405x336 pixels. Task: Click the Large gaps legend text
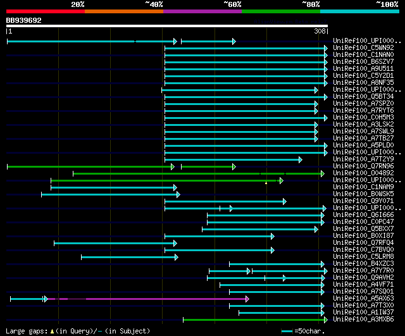pyautogui.click(x=78, y=331)
